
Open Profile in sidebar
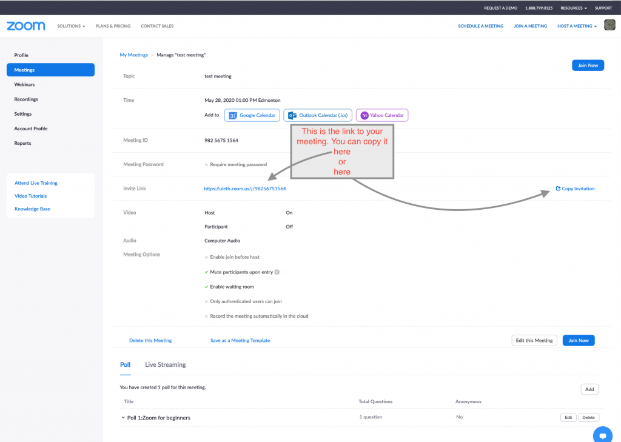21,55
